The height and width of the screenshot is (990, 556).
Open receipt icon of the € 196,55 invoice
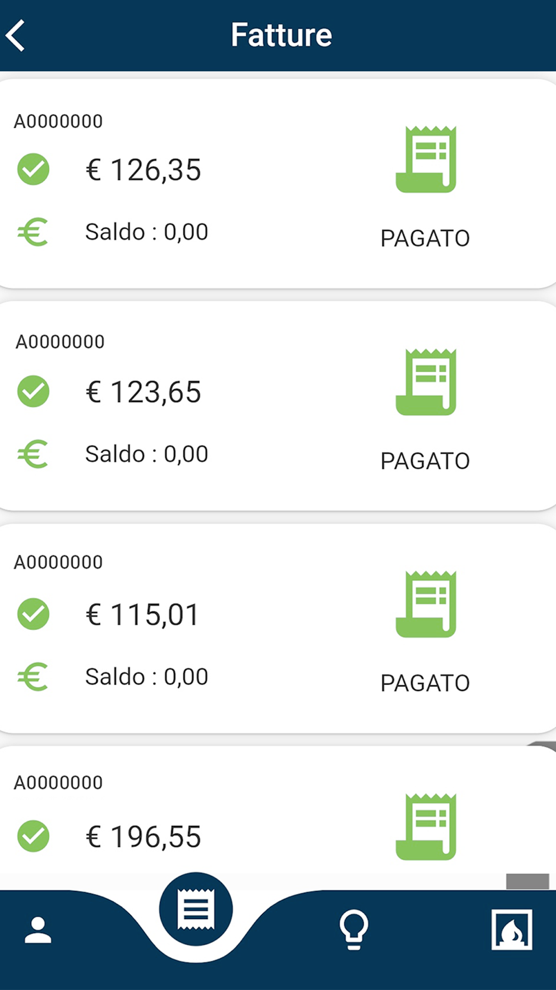click(426, 827)
